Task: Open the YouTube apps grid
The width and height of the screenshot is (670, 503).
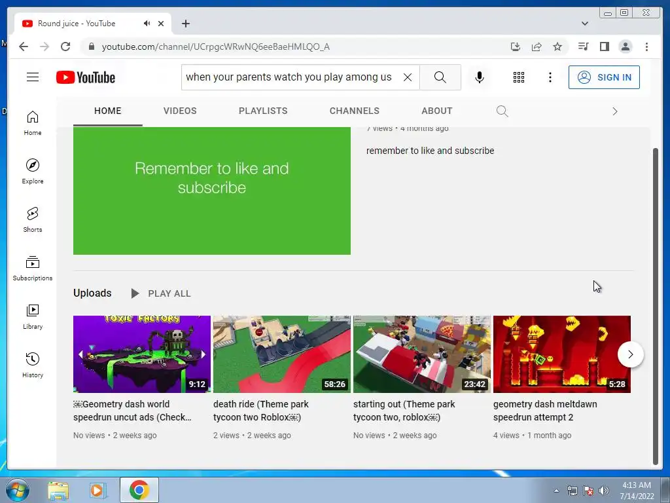Action: click(x=519, y=77)
